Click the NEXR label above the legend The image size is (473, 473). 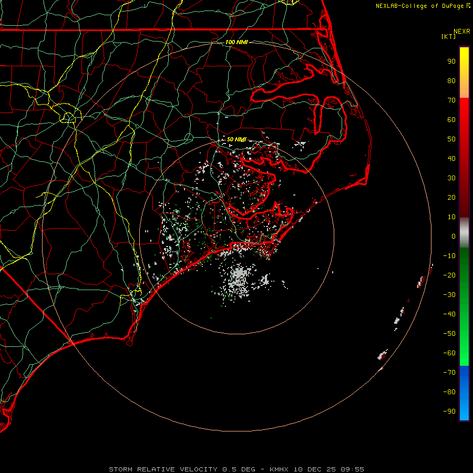tap(462, 32)
